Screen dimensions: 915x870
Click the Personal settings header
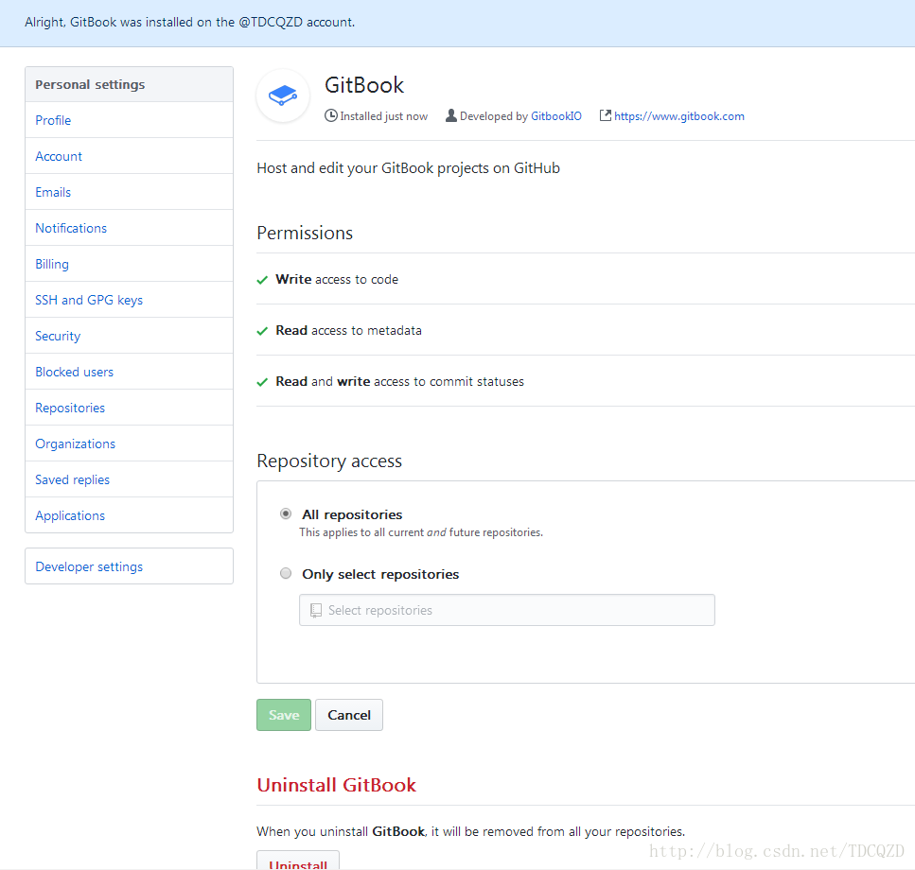(x=129, y=84)
